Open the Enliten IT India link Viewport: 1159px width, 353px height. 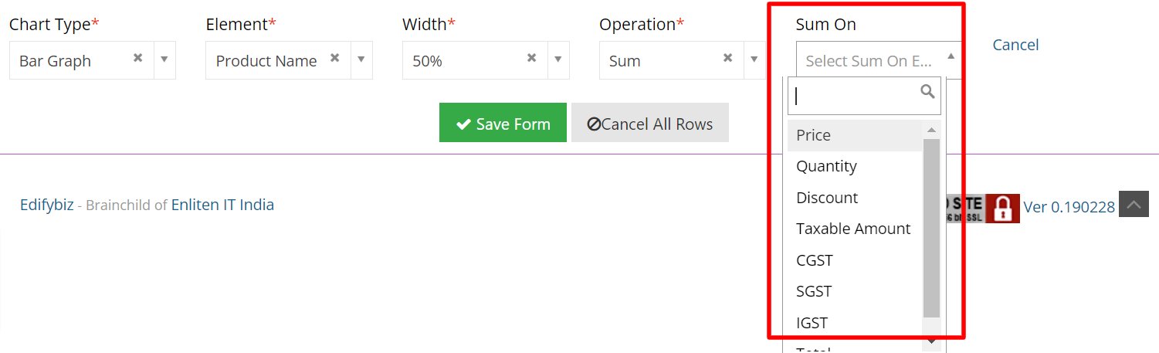click(x=222, y=205)
